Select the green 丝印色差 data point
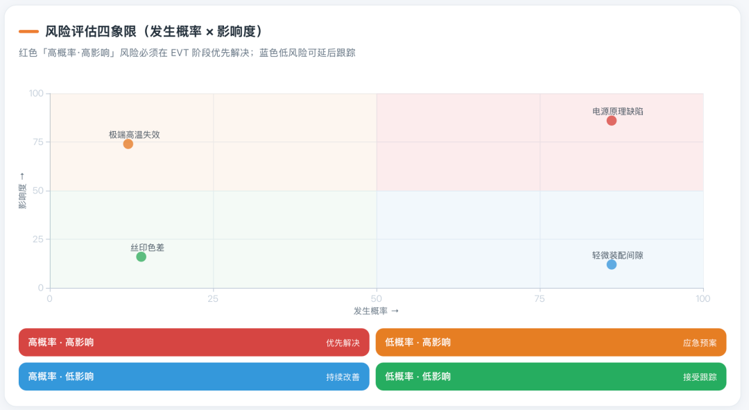 coord(141,257)
